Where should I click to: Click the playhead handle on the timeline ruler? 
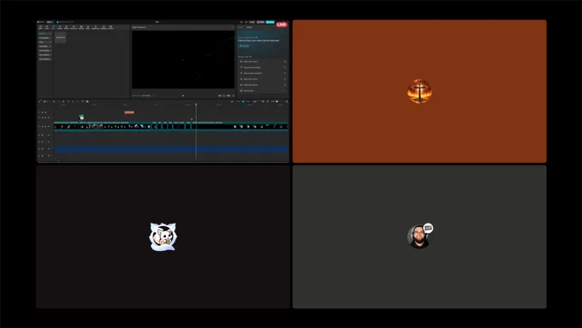pos(196,104)
